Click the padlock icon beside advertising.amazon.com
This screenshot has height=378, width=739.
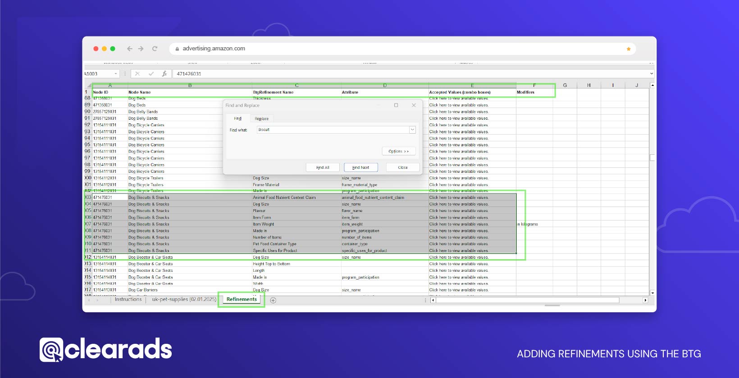177,49
